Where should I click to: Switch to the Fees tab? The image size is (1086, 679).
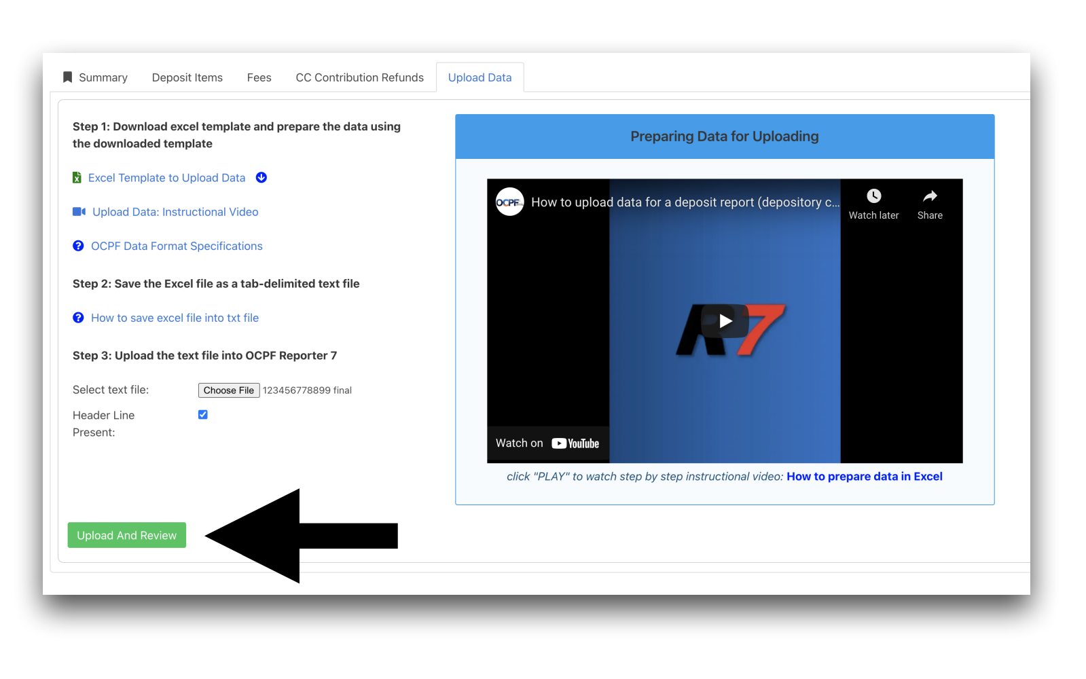[x=259, y=77]
